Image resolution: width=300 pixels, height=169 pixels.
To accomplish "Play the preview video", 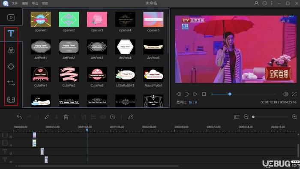I will (187, 94).
